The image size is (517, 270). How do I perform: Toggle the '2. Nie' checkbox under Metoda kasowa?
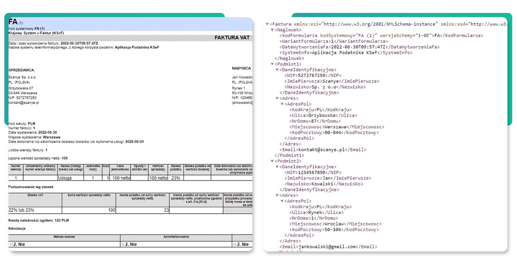pos(11,244)
